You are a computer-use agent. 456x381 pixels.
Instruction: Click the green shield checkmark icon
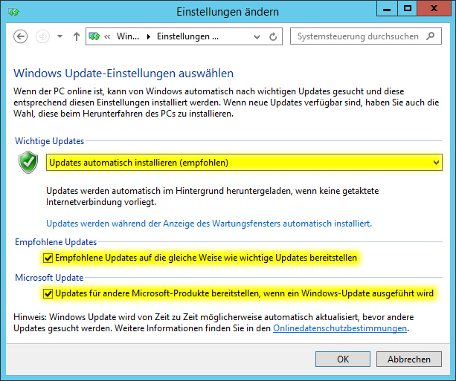[x=28, y=163]
